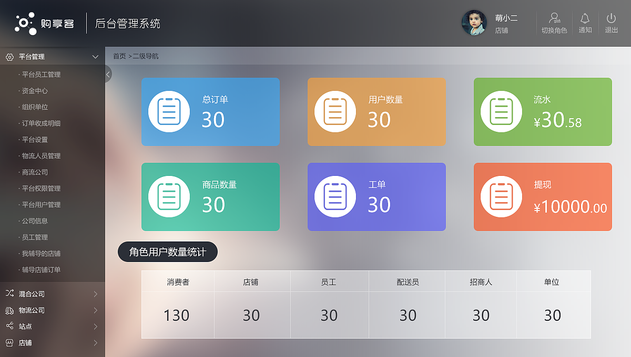Click the clipboard icon on the 总订单 card
Screen dimensions: 631x357
click(x=169, y=111)
